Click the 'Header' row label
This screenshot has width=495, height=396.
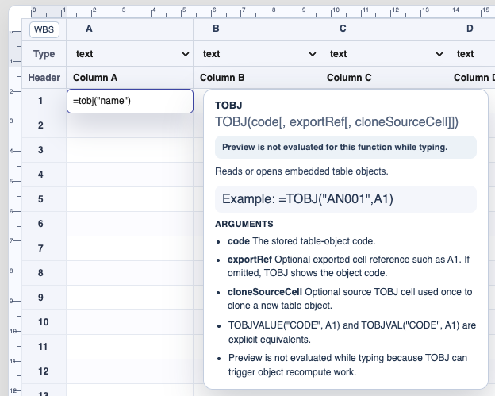point(44,78)
